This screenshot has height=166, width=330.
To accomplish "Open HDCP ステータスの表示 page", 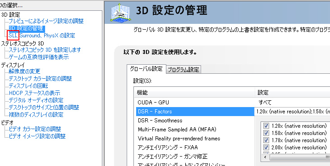I will (x=34, y=93).
